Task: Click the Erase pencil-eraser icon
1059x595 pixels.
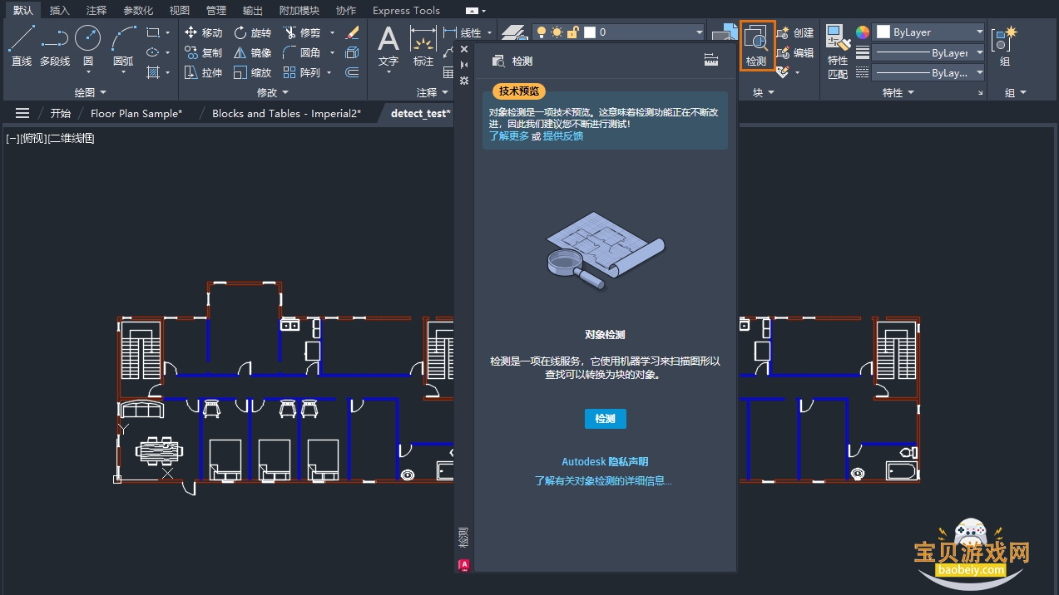Action: 352,32
